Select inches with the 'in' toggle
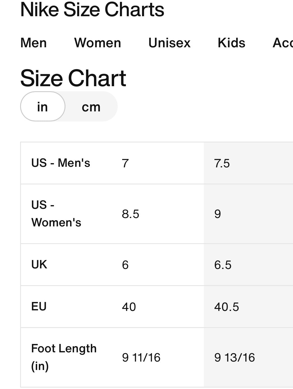Screen dimensions: 293x389 click(42, 107)
